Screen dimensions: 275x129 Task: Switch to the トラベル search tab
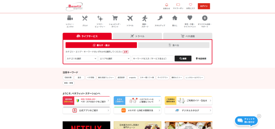pos(137,36)
